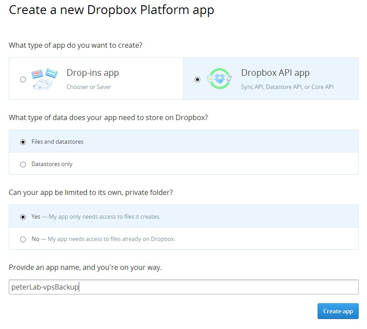The width and height of the screenshot is (367, 329).
Task: Choose the Datastores only radio option
Action: tap(23, 164)
